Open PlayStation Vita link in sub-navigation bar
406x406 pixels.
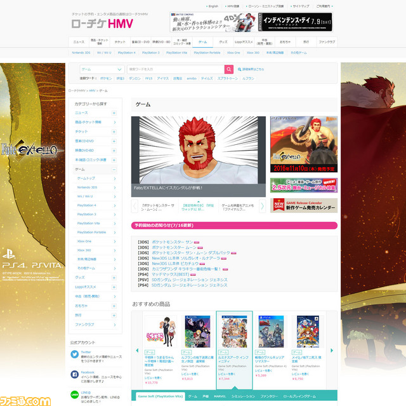click(176, 53)
